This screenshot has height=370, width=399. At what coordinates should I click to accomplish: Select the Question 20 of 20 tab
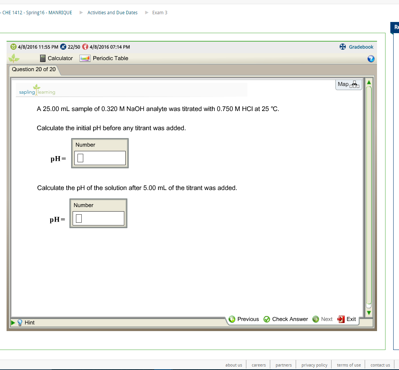[34, 69]
